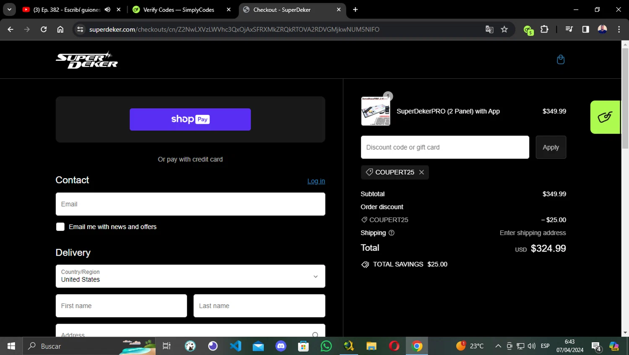Translate this page with Google Translate icon
This screenshot has width=629, height=355.
[489, 29]
